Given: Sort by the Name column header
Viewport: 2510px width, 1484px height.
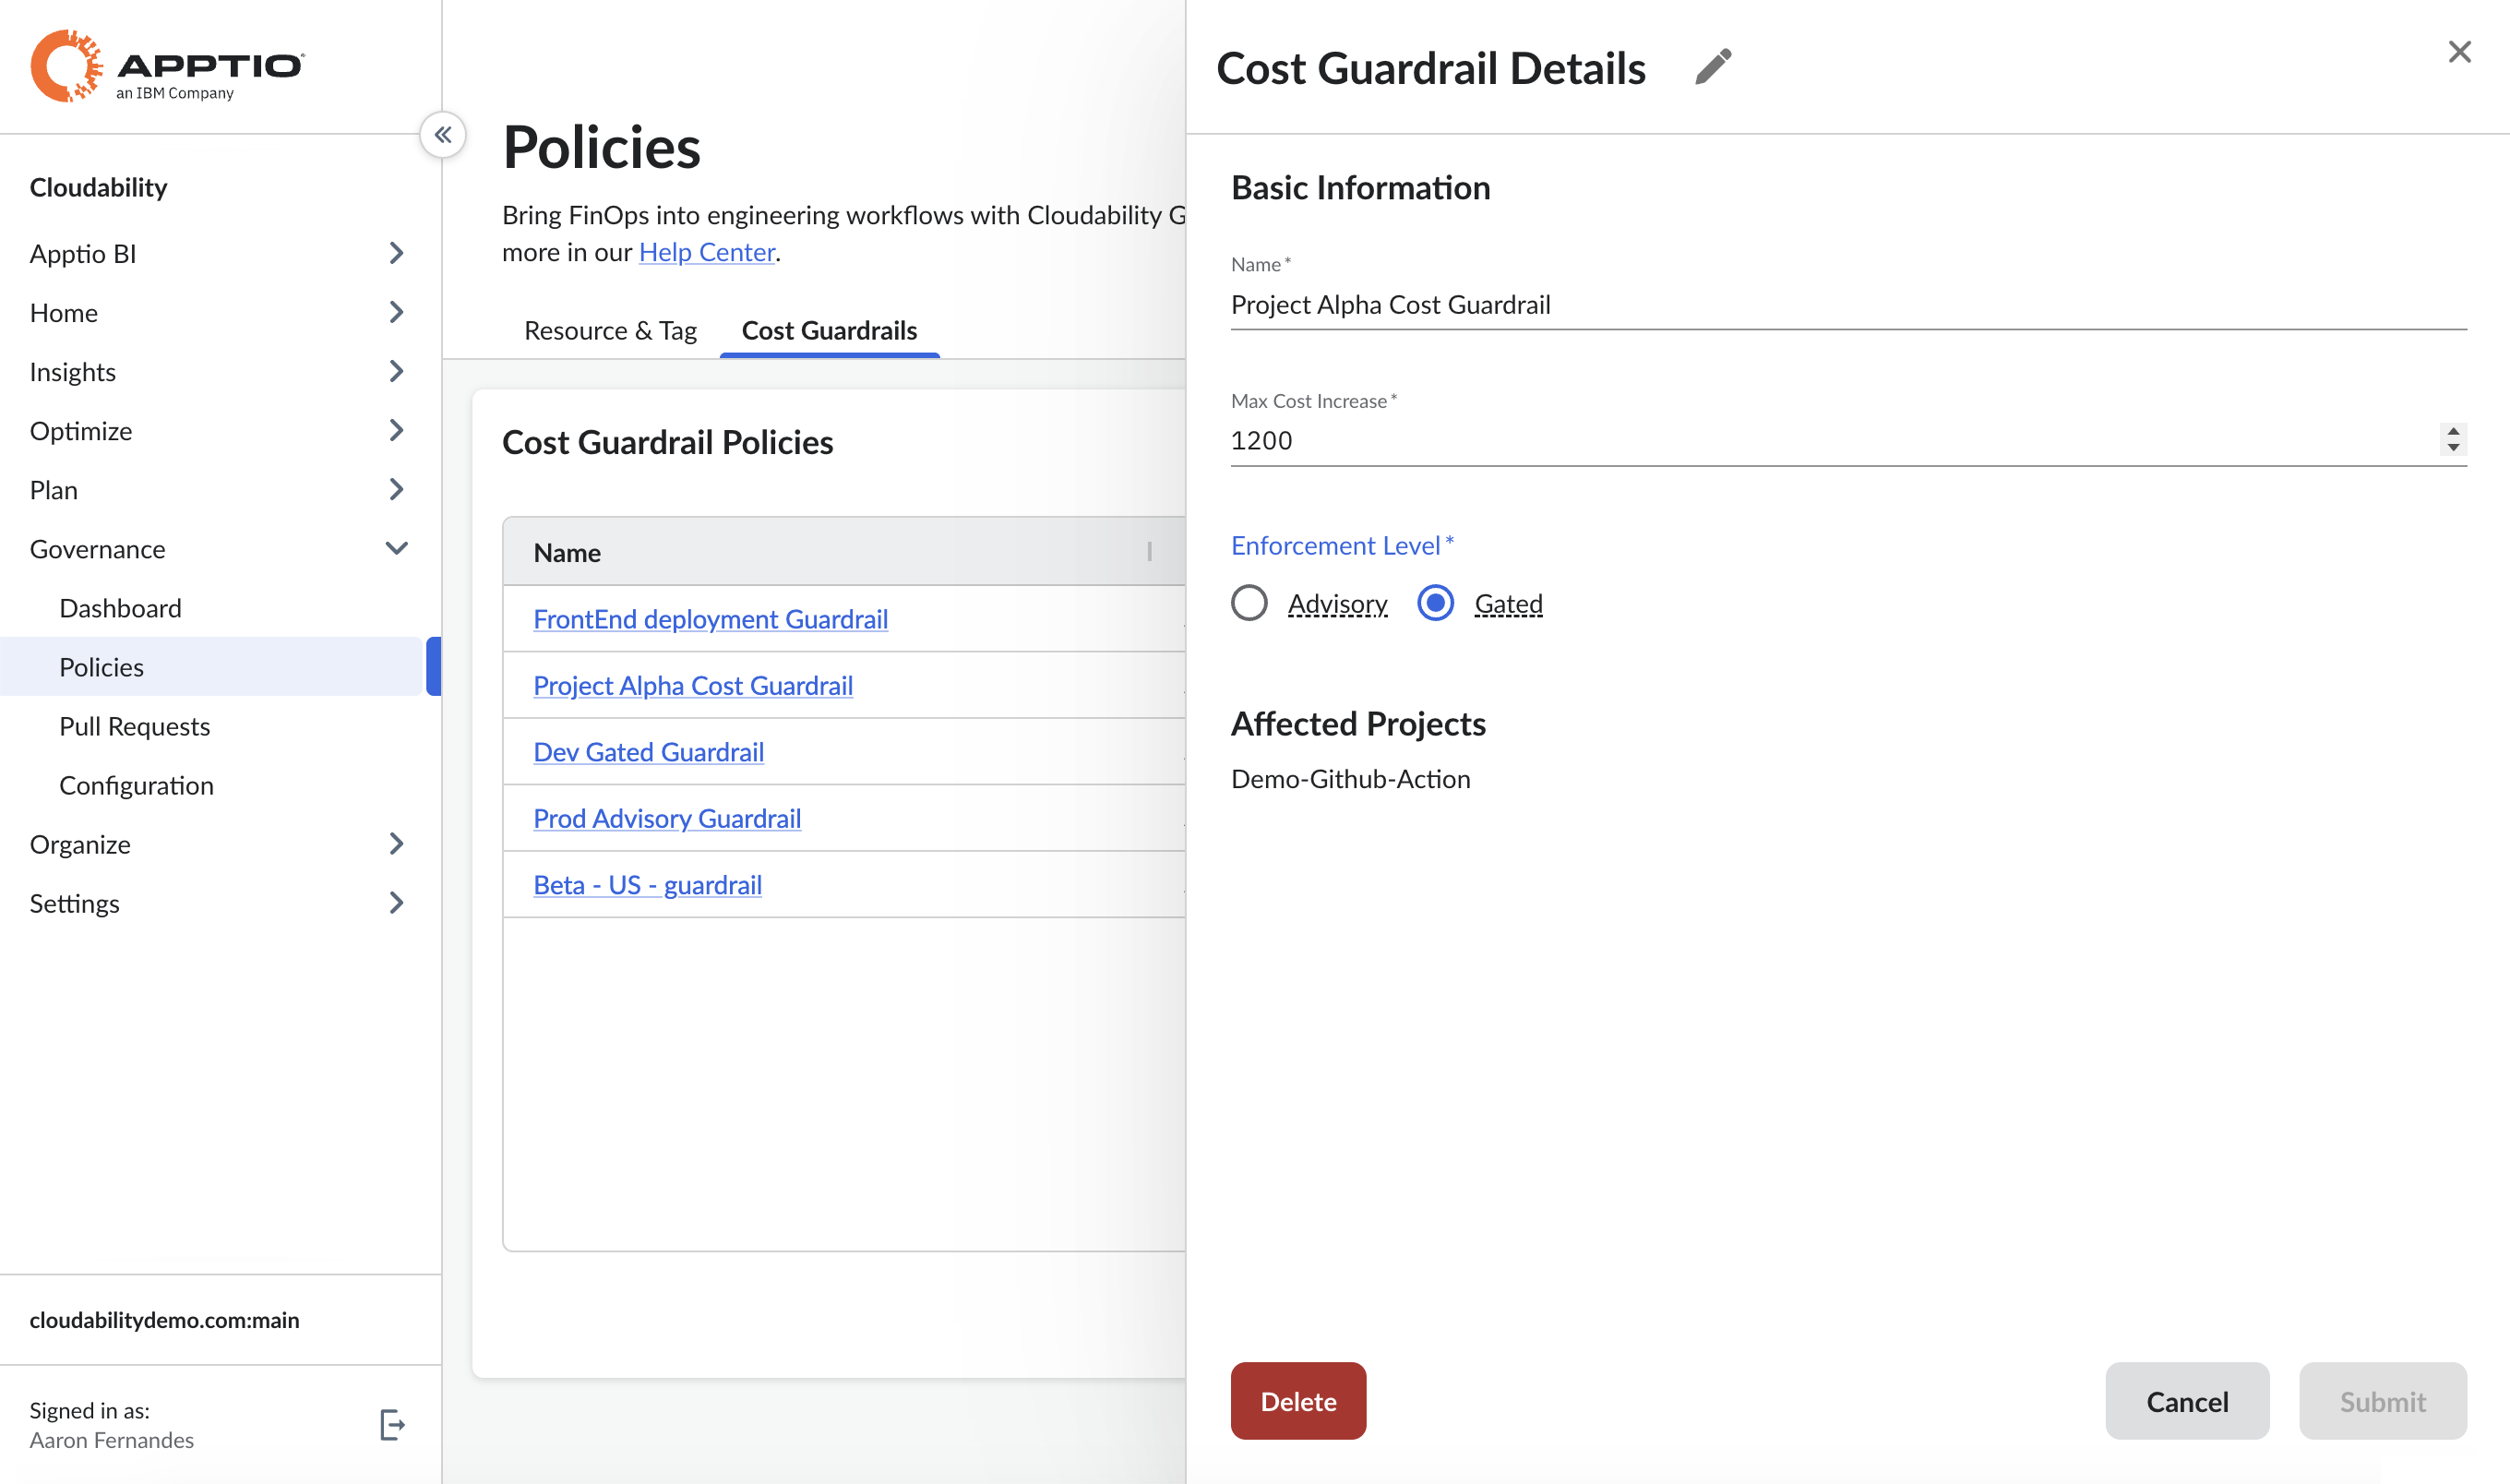Looking at the screenshot, I should tap(567, 553).
